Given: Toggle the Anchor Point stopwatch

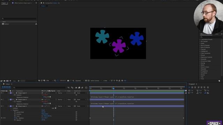Looking at the screenshot, I should click(x=15, y=112).
